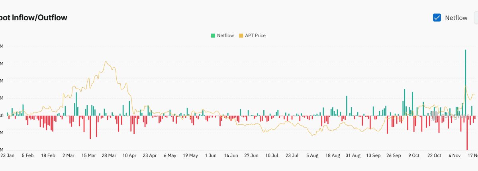
Task: Click the 9 Oct date axis label
Action: click(414, 155)
